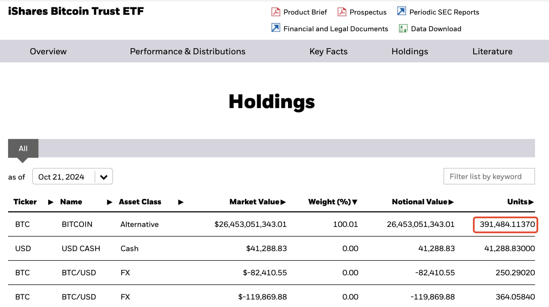This screenshot has width=549, height=307.
Task: Select the All holdings filter tab
Action: click(x=23, y=148)
